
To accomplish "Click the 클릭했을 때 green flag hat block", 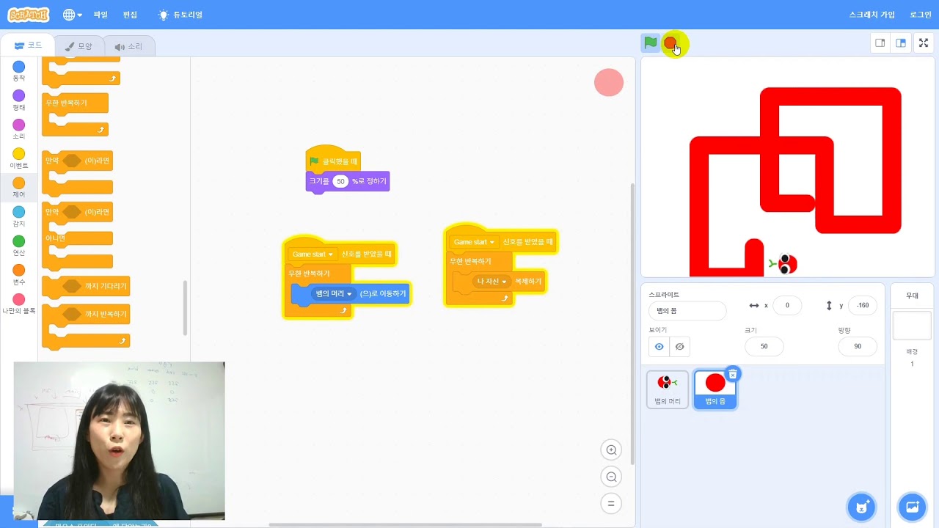I will 334,160.
